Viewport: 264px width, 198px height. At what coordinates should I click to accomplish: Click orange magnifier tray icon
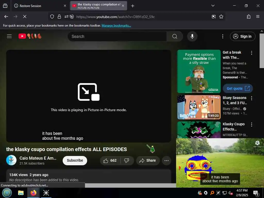[x=212, y=193]
